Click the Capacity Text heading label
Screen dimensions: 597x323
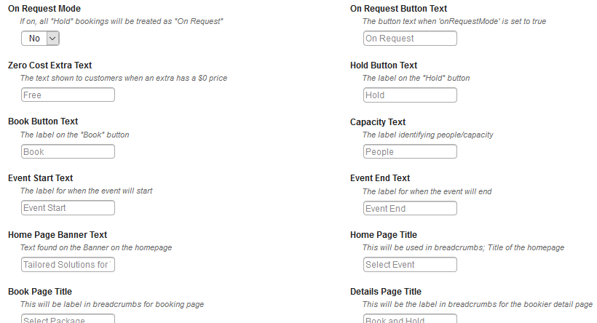378,122
